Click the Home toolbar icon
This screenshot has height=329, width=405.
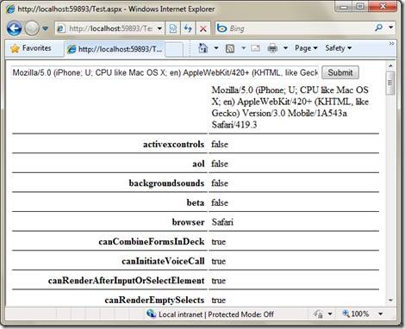(202, 48)
